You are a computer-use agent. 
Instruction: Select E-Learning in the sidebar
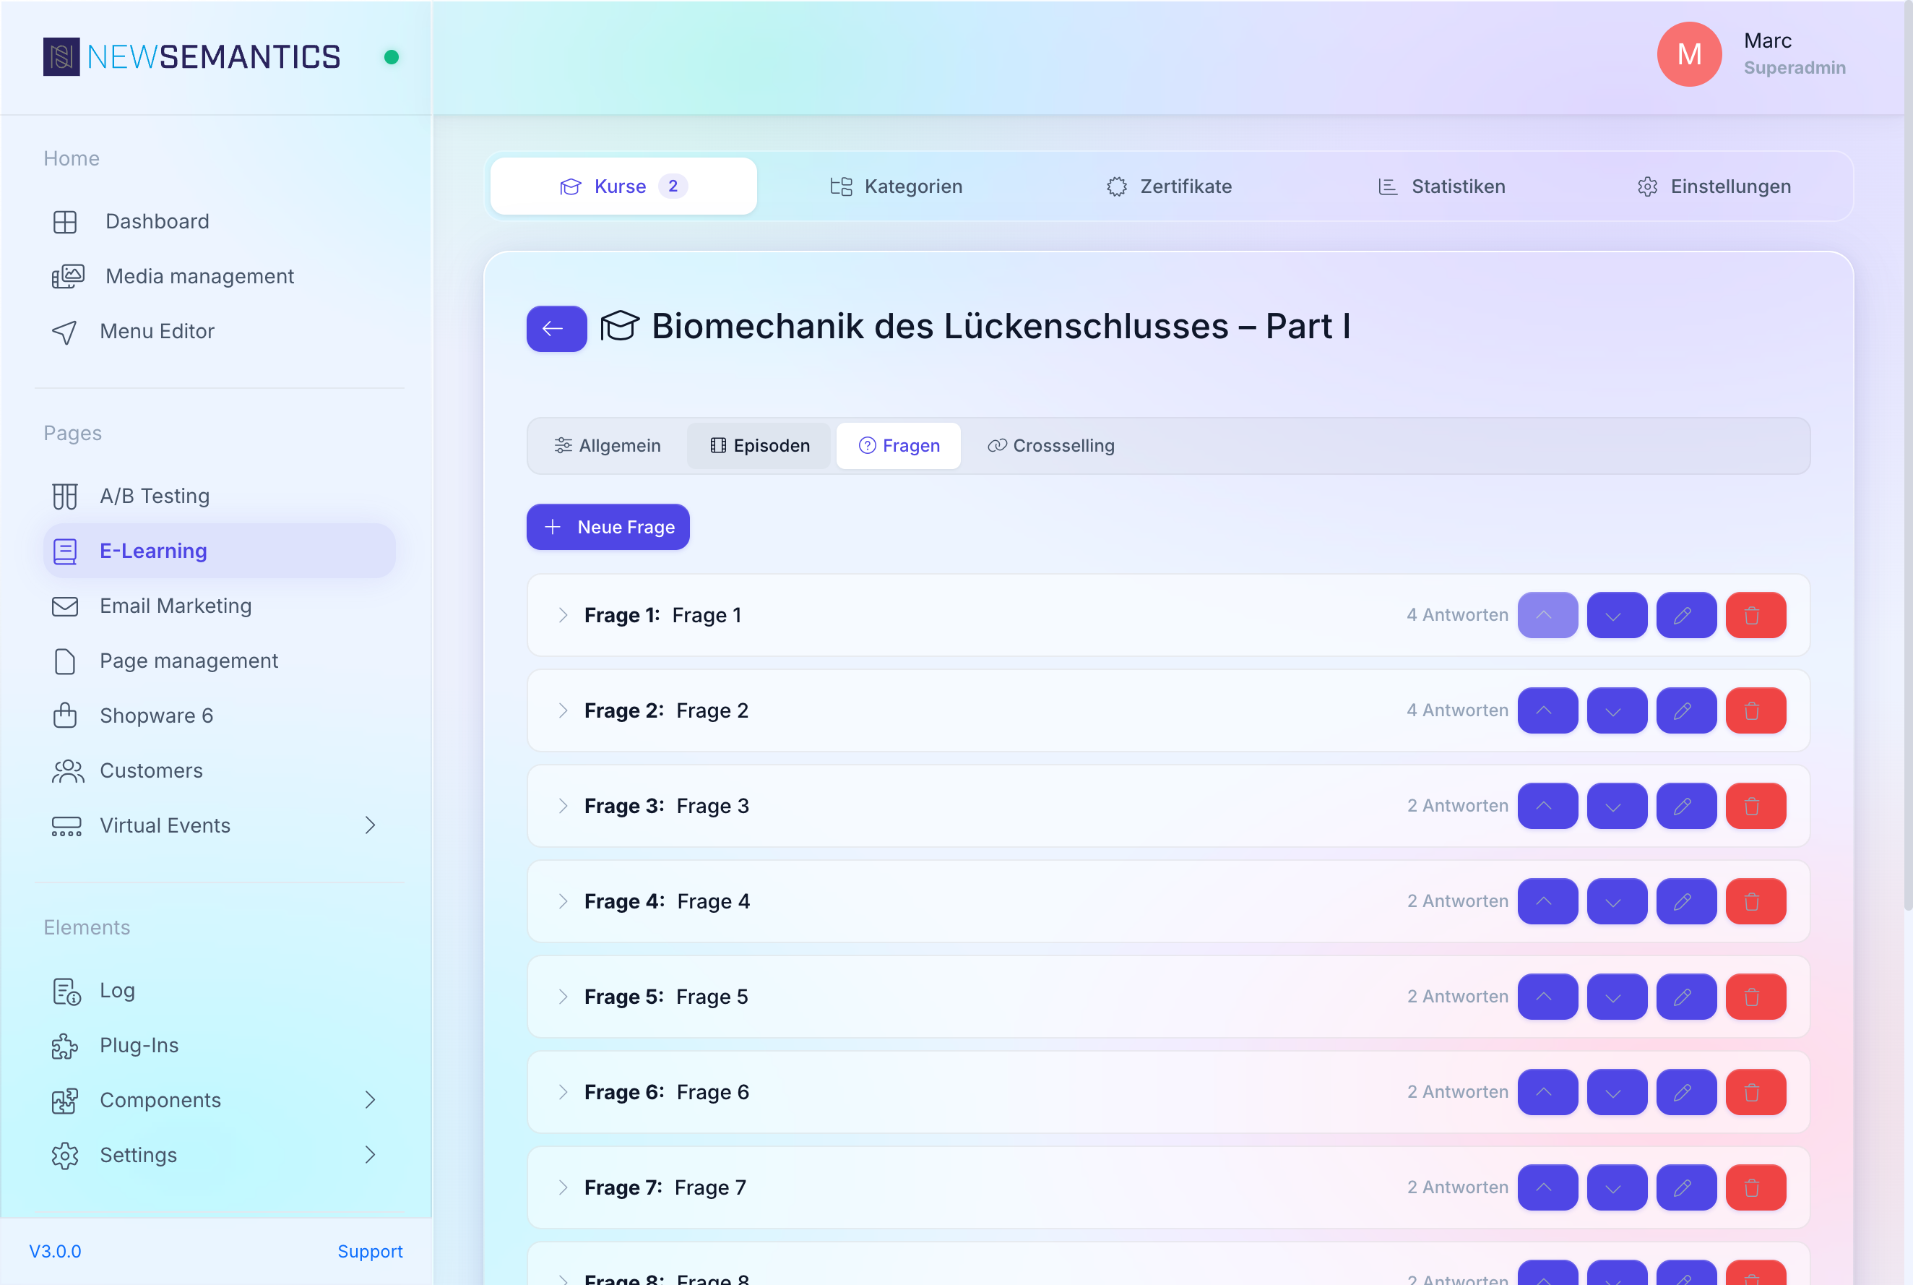tap(220, 551)
